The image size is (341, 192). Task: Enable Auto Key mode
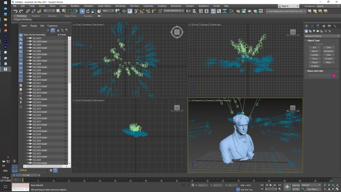pos(296,185)
